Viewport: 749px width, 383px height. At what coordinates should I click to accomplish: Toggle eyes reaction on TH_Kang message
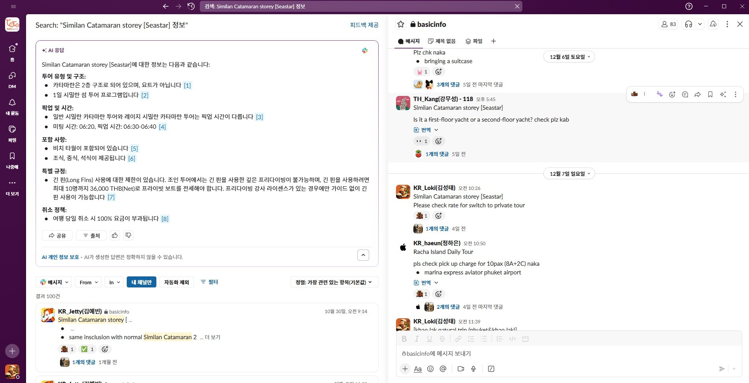422,141
